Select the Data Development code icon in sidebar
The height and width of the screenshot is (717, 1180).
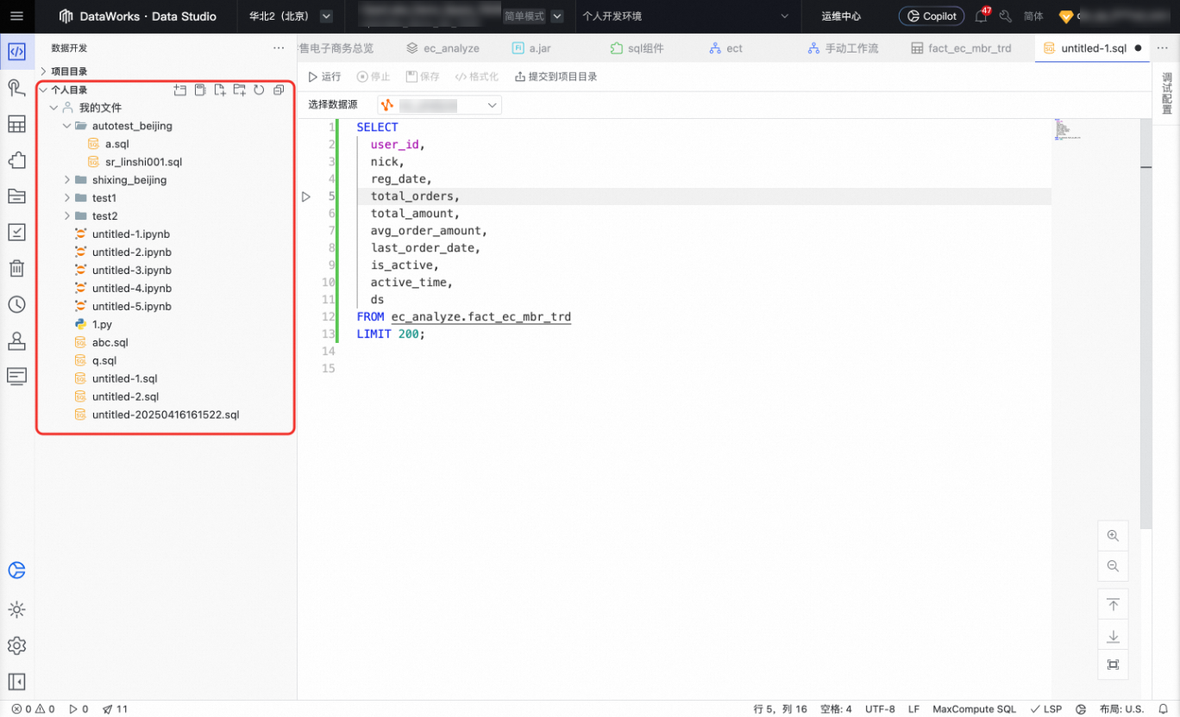16,52
